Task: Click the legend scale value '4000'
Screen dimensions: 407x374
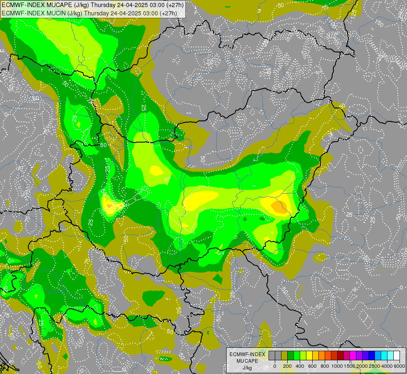Action: pos(387,366)
